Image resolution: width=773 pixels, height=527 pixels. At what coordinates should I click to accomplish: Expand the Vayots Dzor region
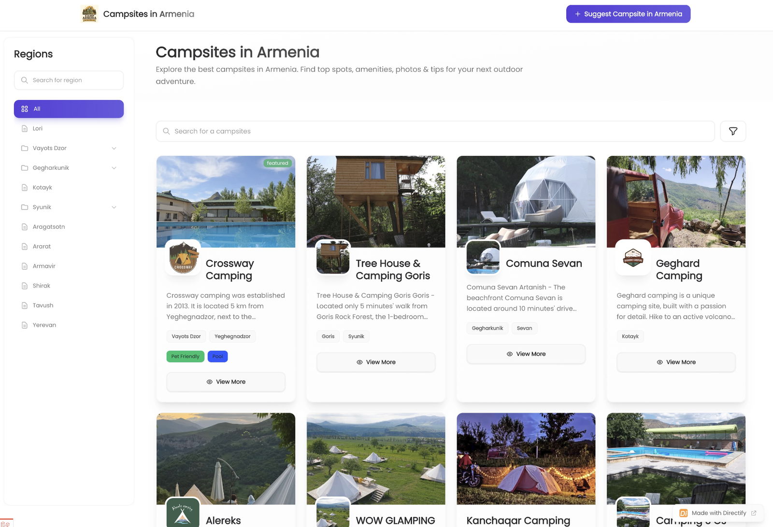(x=114, y=148)
